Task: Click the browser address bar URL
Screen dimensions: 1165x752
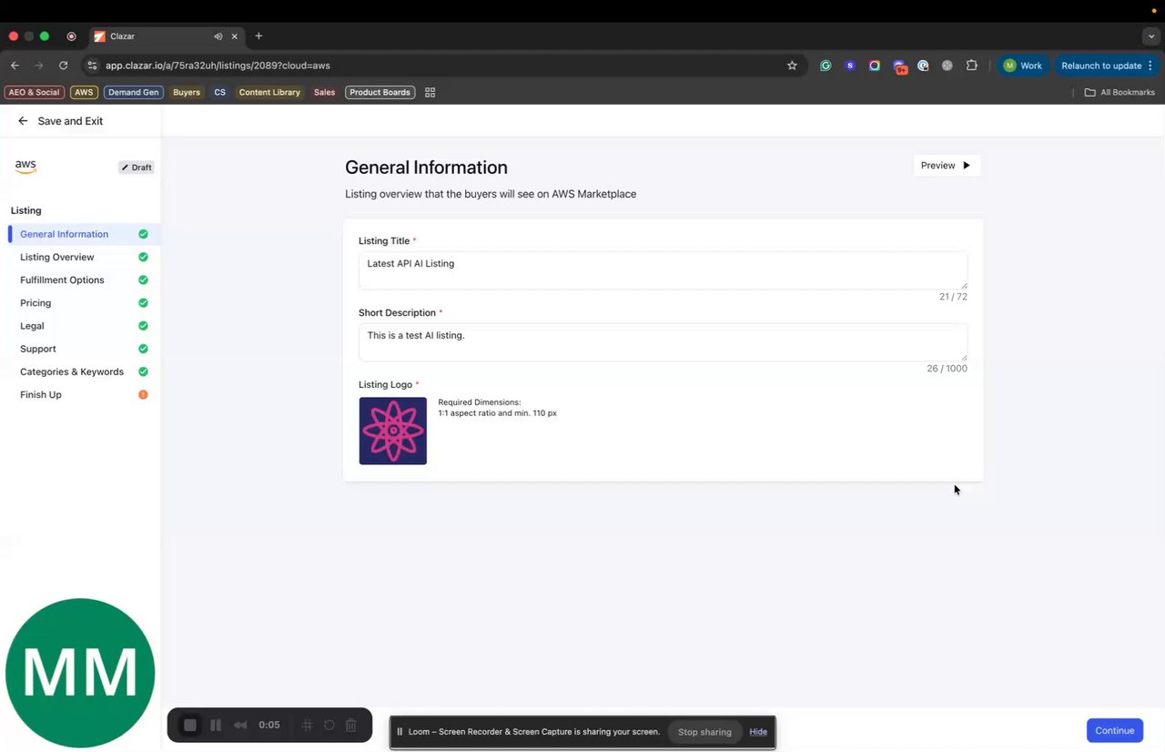Action: tap(218, 66)
